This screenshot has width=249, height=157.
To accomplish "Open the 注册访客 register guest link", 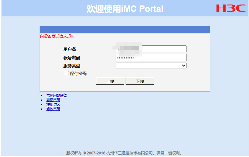I will [x=53, y=104].
